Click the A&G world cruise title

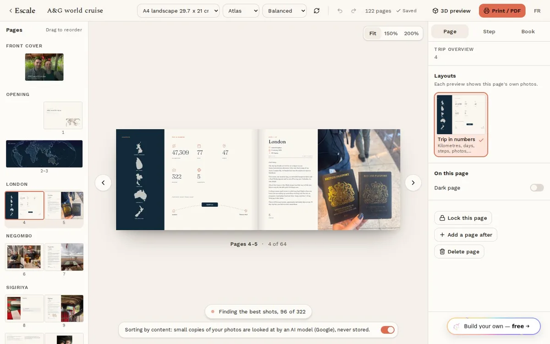click(75, 11)
